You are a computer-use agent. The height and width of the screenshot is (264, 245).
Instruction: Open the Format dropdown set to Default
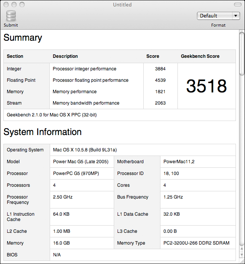coord(218,16)
